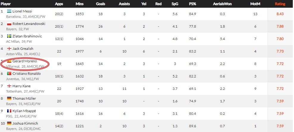Sort by the Assists column header

pyautogui.click(x=124, y=4)
